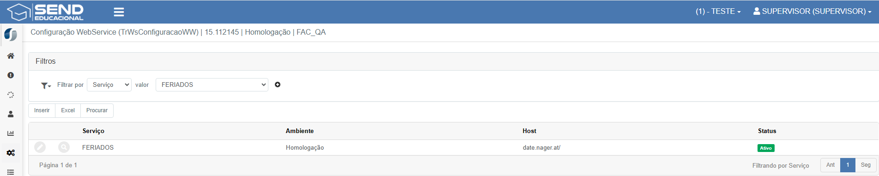Open the hamburger menu in header
Screen dimensions: 879x176
(119, 12)
